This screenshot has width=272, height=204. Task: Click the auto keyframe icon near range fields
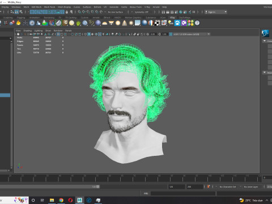(x=209, y=186)
